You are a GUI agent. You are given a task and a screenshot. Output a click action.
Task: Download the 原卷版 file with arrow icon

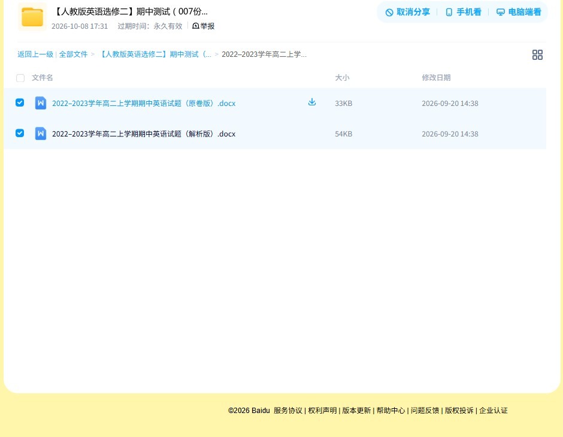tap(312, 102)
